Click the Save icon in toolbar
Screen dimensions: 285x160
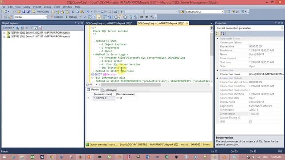tap(24, 12)
